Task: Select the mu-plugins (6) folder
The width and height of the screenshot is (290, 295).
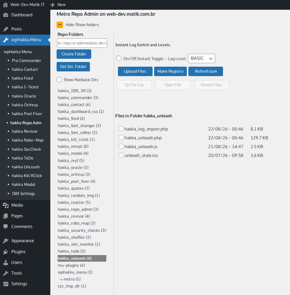Action: tap(71, 265)
